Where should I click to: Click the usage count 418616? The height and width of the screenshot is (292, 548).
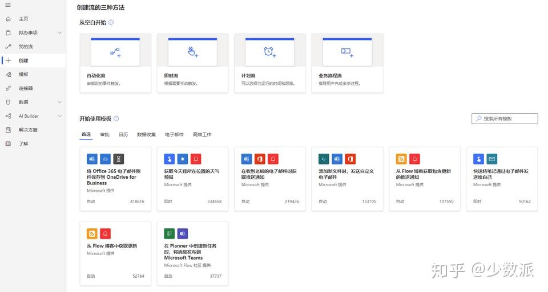point(137,201)
